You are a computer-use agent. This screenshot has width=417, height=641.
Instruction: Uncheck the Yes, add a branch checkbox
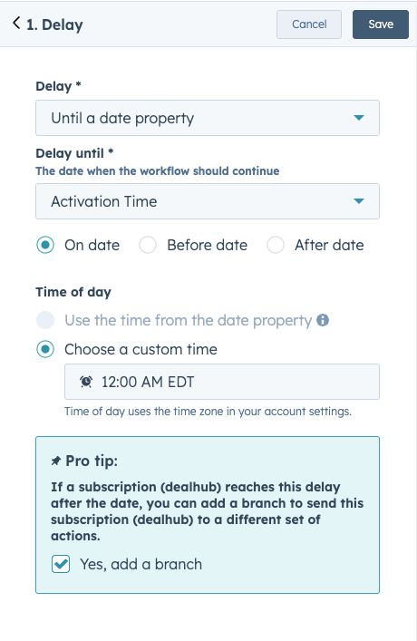click(61, 564)
